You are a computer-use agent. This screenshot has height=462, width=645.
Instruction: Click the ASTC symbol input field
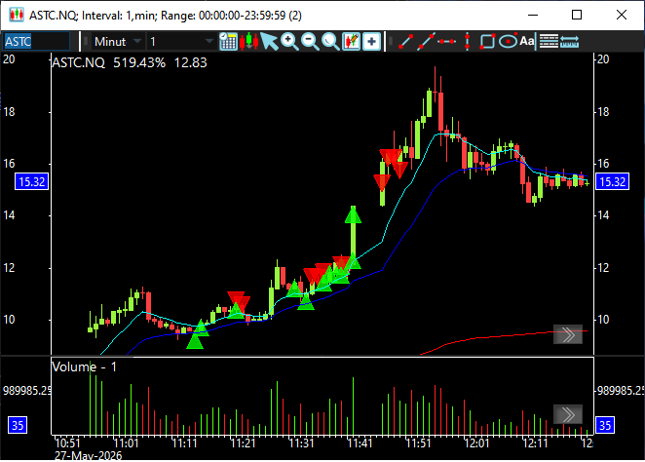36,42
